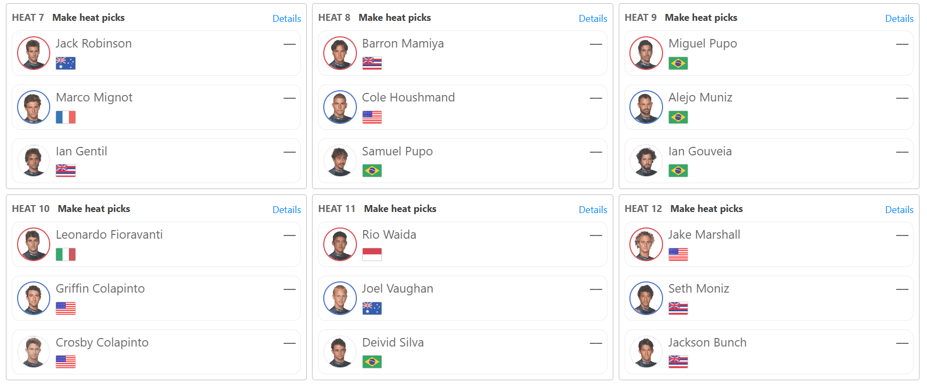Open Details link in Heat 12
This screenshot has width=927, height=385.
[899, 210]
